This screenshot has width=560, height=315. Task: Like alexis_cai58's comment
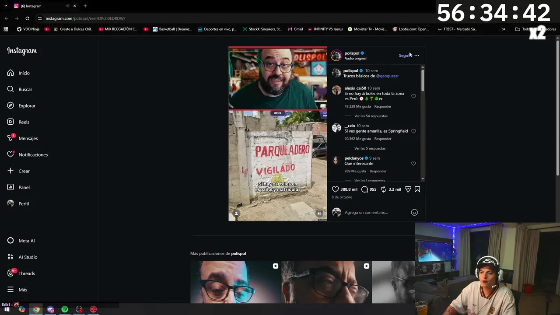point(413,96)
